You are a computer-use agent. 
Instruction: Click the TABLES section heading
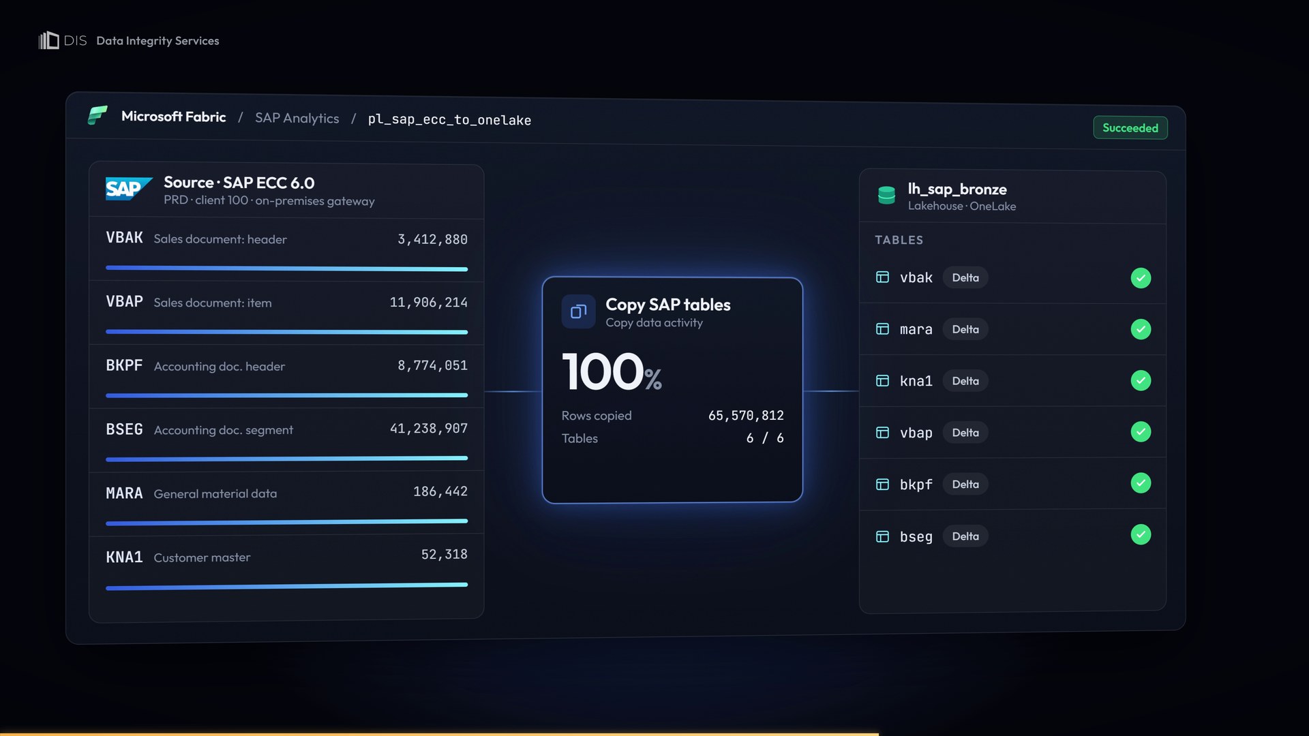coord(899,240)
